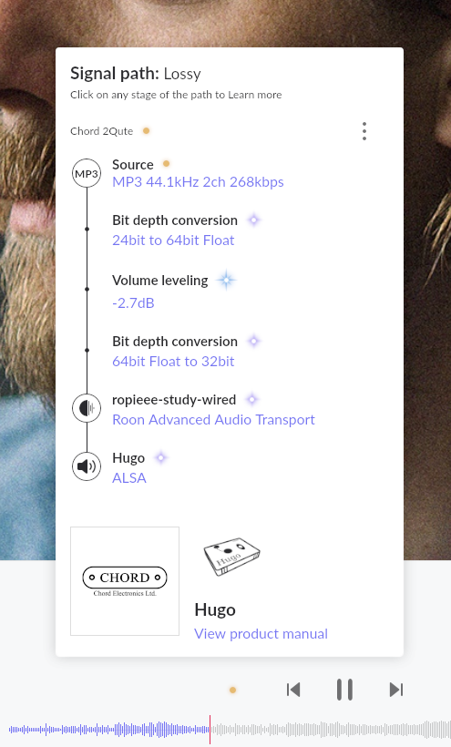Click the 64bit Float to 32bit link

(x=173, y=361)
